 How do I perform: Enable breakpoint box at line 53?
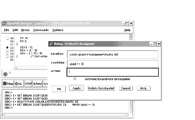[x=7, y=50]
